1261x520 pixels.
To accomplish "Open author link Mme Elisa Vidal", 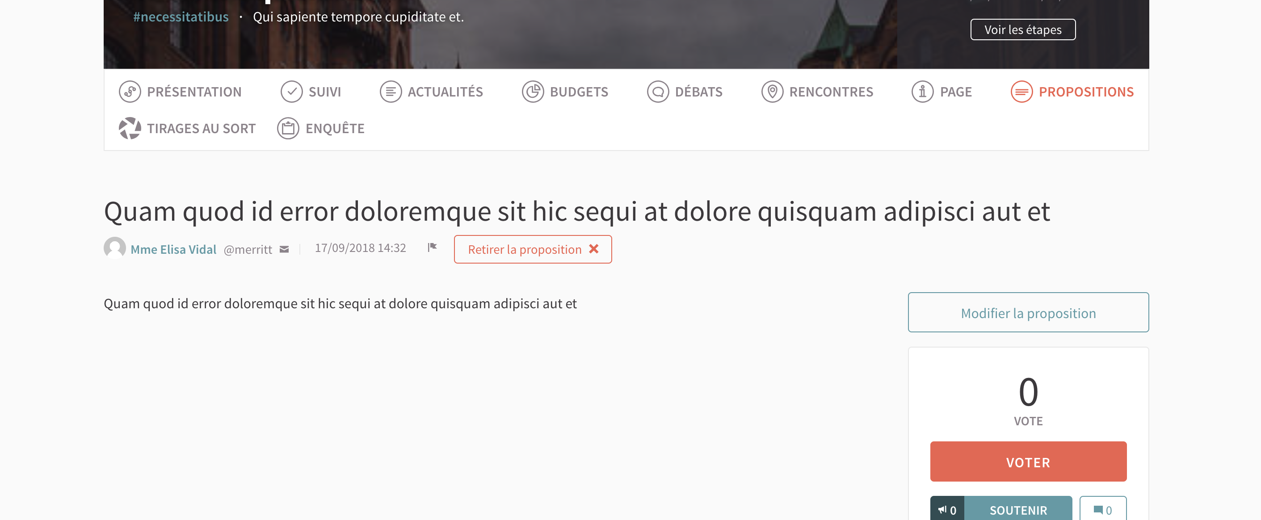I will pos(173,249).
